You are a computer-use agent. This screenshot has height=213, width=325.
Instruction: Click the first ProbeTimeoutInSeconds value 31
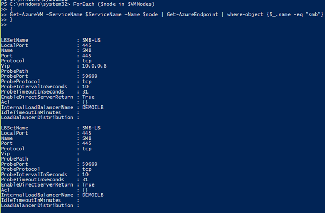click(86, 91)
